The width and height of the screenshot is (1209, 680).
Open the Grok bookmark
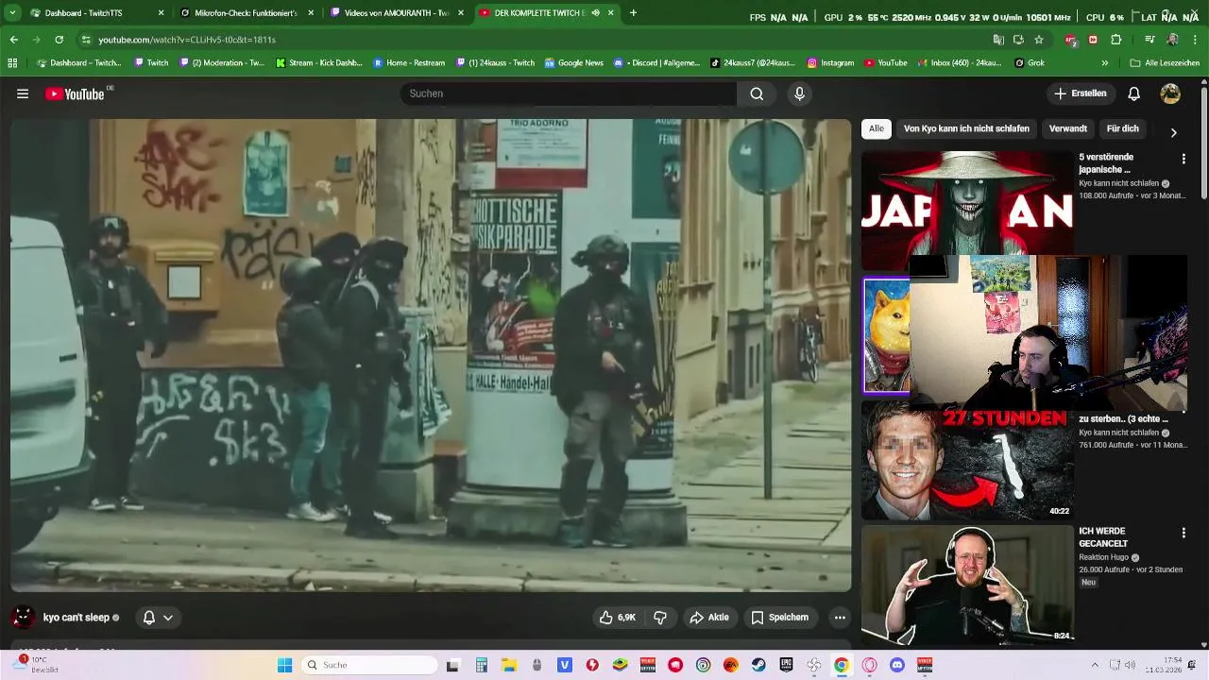[1030, 62]
